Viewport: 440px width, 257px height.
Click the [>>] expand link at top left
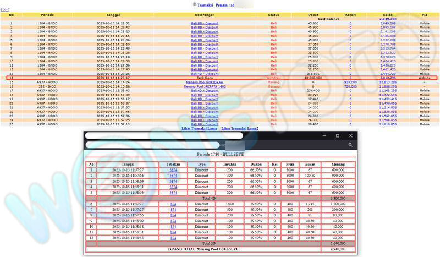(x=5, y=10)
